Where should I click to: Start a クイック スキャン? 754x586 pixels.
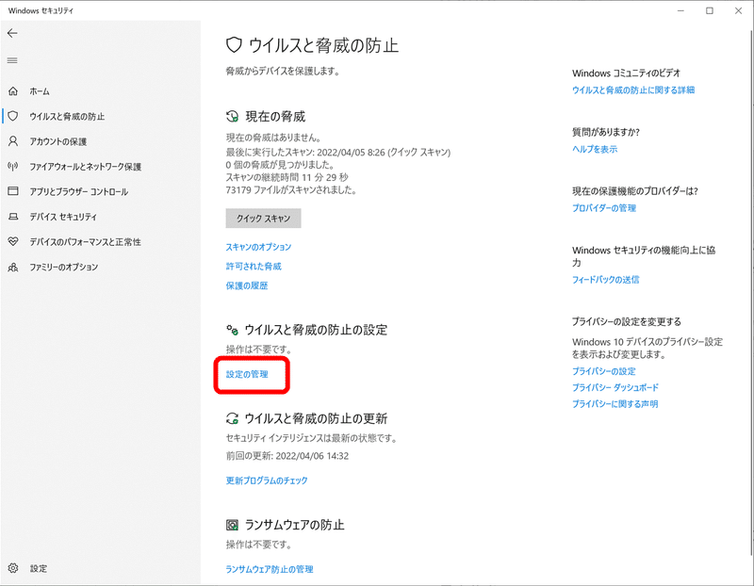264,219
